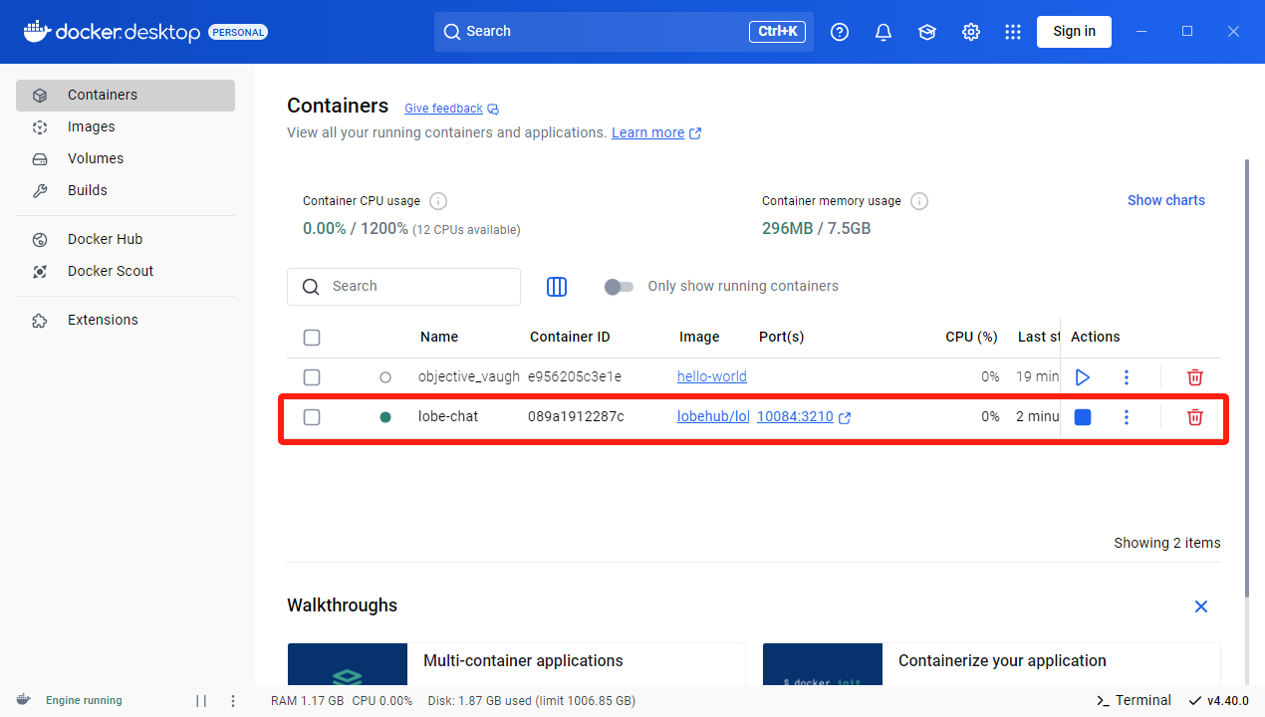Open Docker Scout in the sidebar

coord(126,272)
